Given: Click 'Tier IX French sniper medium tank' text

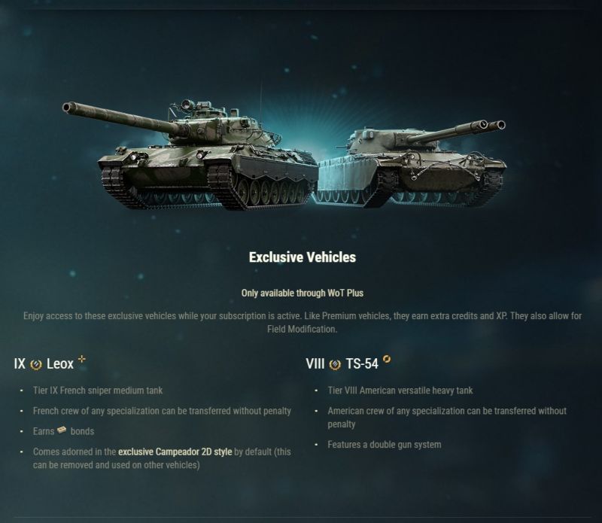Looking at the screenshot, I should point(98,391).
